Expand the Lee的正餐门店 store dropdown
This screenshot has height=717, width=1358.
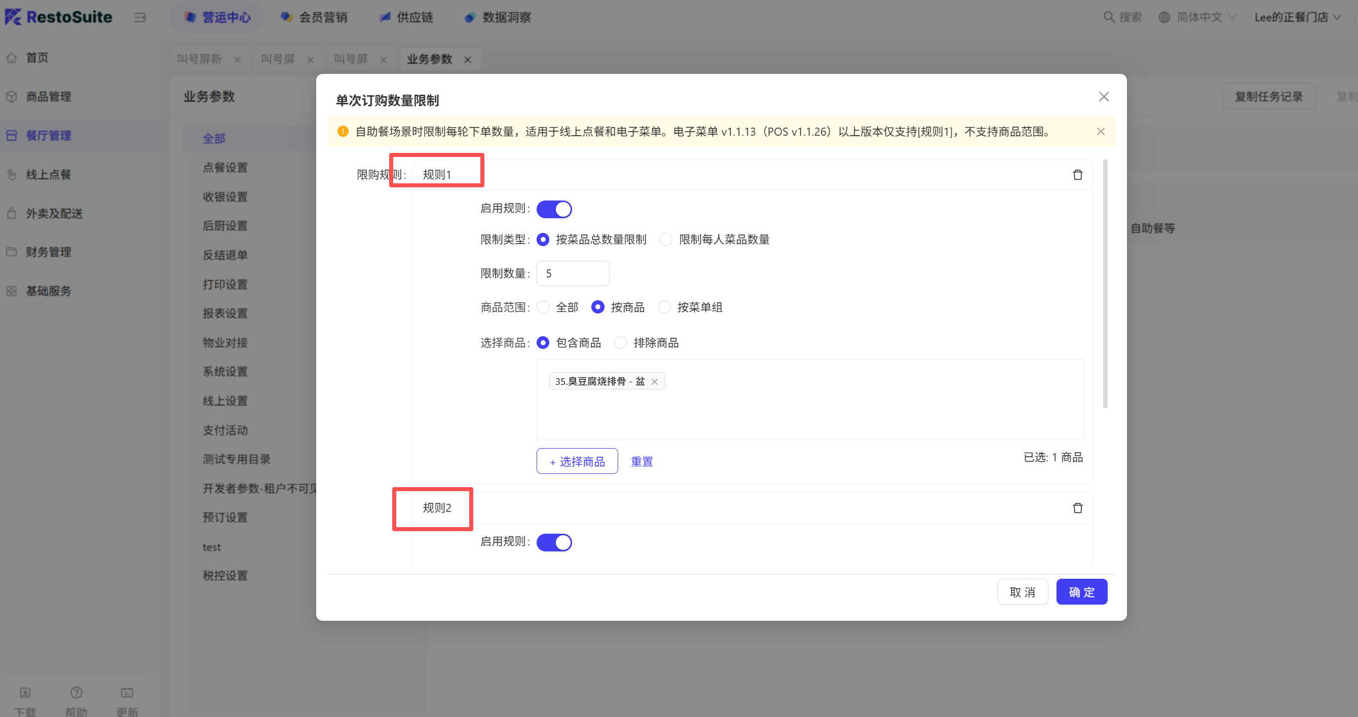[x=1296, y=17]
